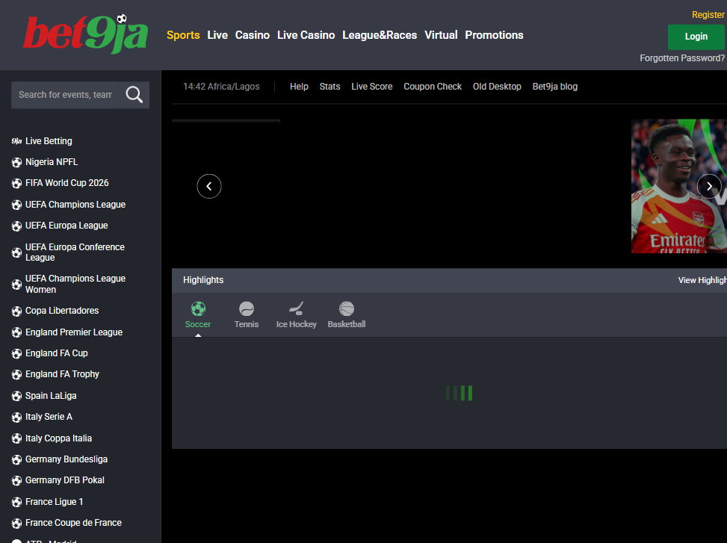
Task: Click ball icon beside Italy Serie A
Action: 16,418
